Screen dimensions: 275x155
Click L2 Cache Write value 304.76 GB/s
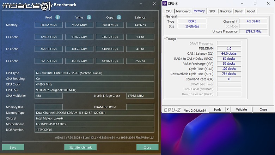point(79,49)
